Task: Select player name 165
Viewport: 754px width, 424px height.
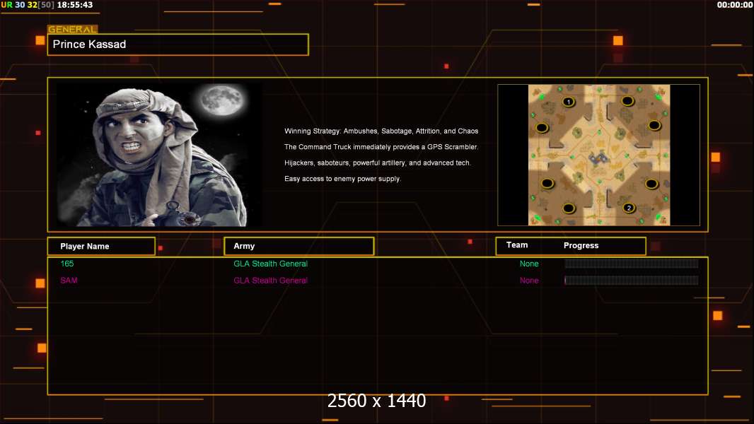Action: pyautogui.click(x=67, y=264)
